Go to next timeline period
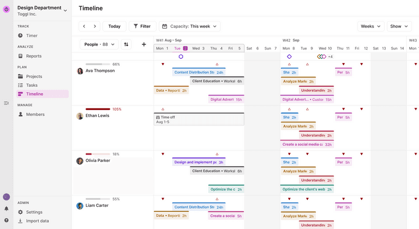The image size is (419, 229). coord(95,26)
